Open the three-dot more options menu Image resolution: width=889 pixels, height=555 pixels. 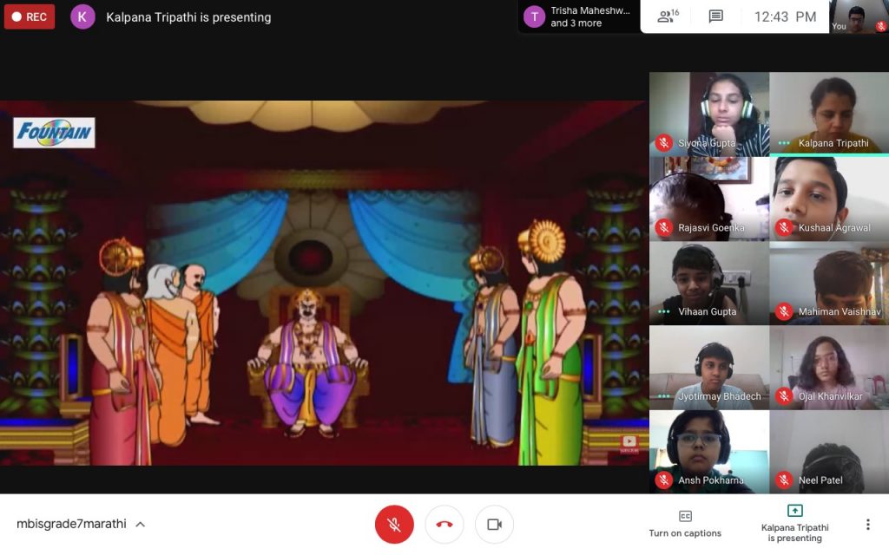tap(867, 525)
